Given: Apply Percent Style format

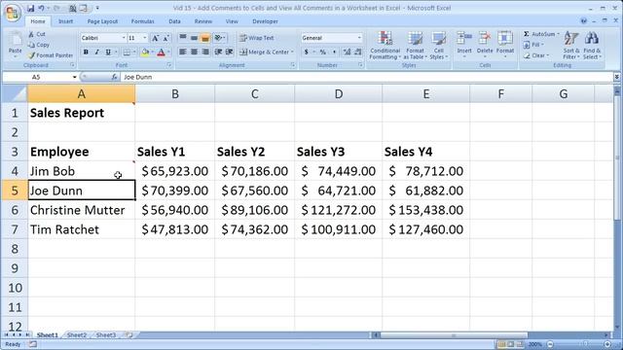Looking at the screenshot, I should tap(323, 52).
